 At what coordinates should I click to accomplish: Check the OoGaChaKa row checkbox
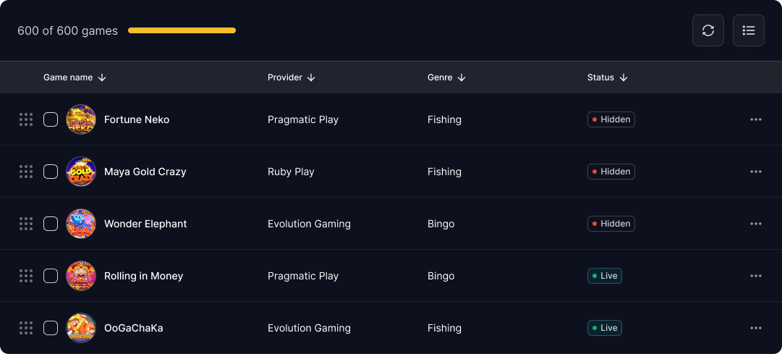(x=51, y=328)
